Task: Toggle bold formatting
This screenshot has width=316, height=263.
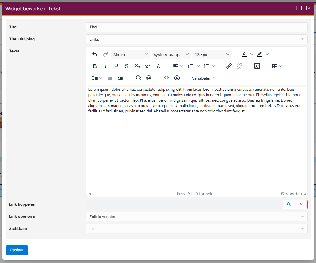Action: click(x=95, y=66)
